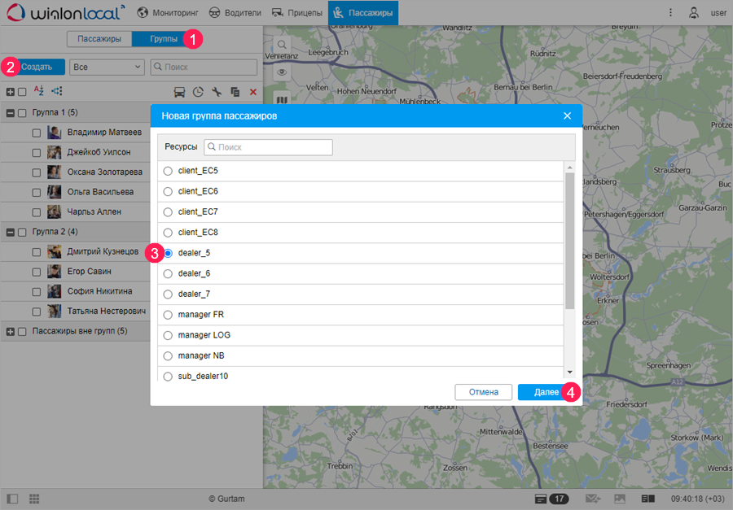Image resolution: width=733 pixels, height=510 pixels.
Task: Click the bus icon in list toolbar
Action: coord(179,92)
